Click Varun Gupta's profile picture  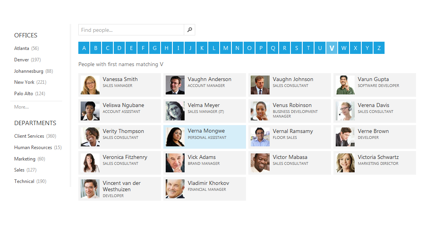tap(345, 85)
